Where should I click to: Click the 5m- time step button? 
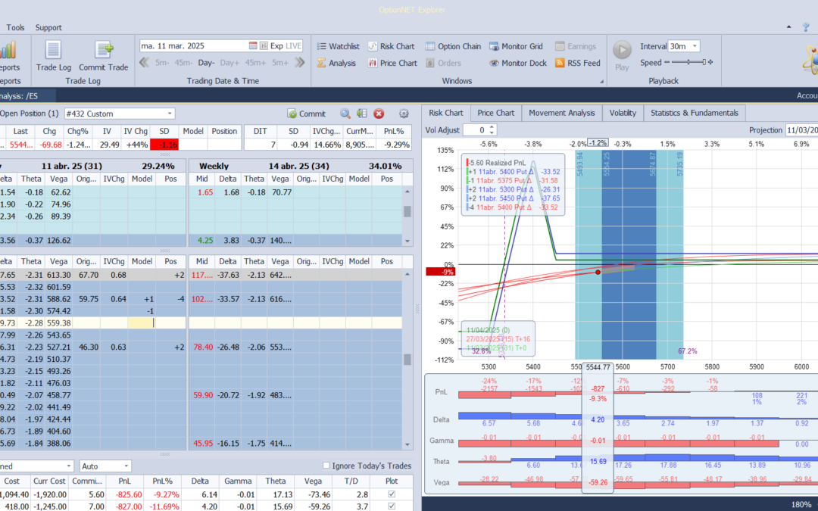[162, 63]
